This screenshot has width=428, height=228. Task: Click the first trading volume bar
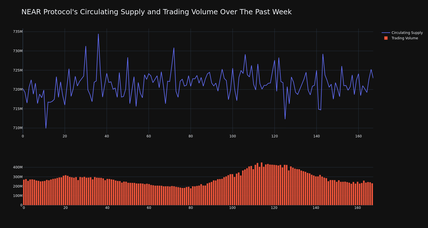click(24, 192)
